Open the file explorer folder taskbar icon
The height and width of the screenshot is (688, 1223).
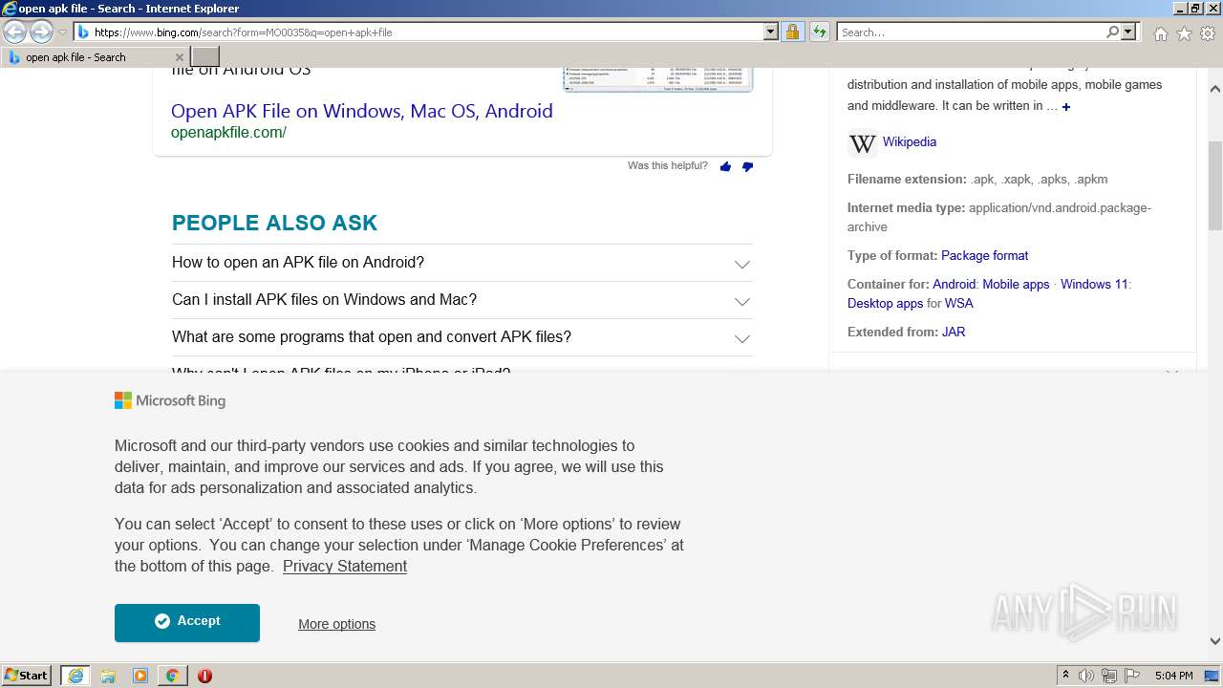tap(108, 676)
